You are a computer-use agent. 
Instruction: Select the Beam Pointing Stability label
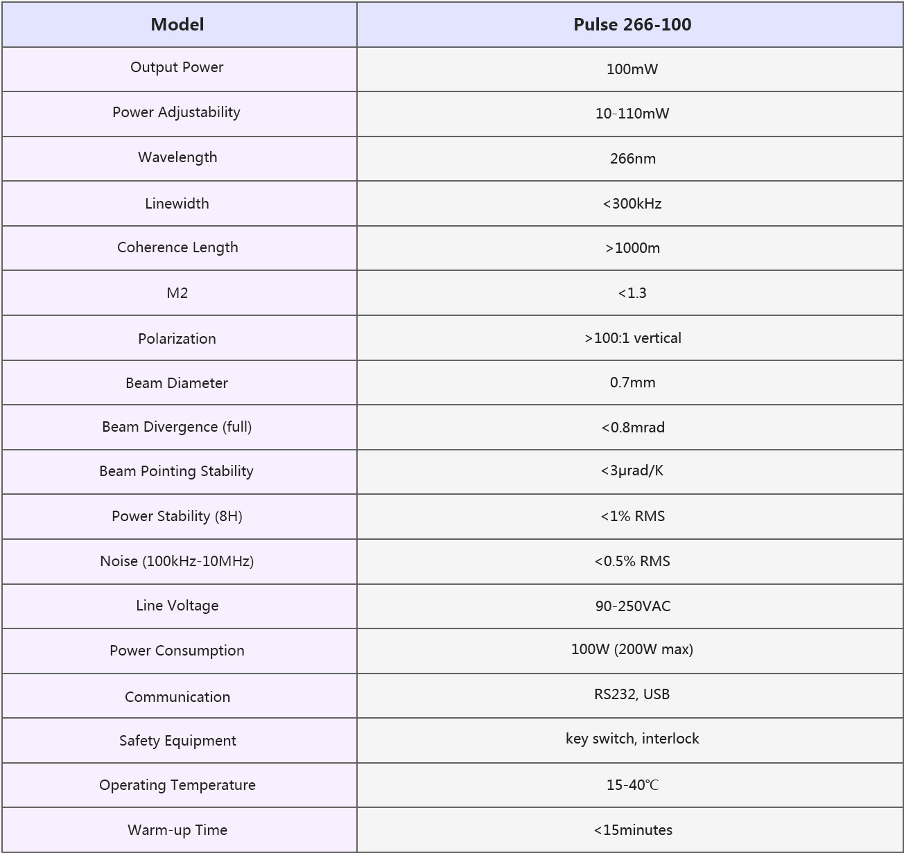(x=177, y=471)
